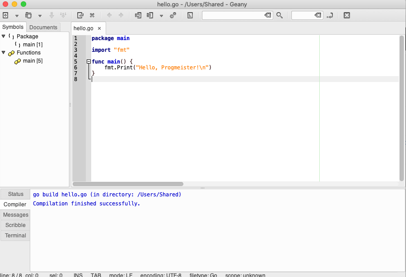Collapse the Functions tree node
Image resolution: width=406 pixels, height=277 pixels.
coord(3,52)
